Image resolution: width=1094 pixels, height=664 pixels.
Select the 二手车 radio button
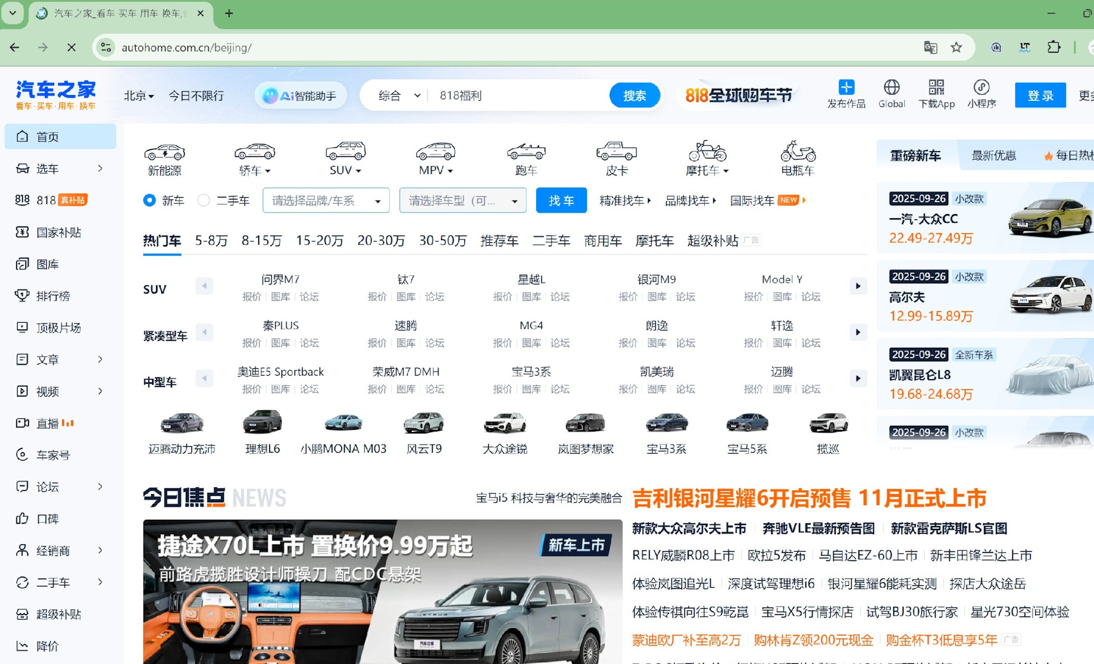(x=203, y=200)
